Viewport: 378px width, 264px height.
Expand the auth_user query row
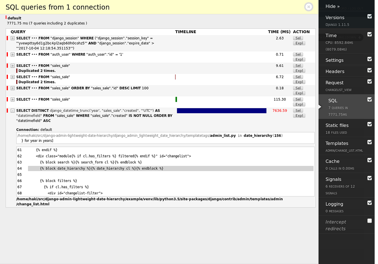(12, 54)
